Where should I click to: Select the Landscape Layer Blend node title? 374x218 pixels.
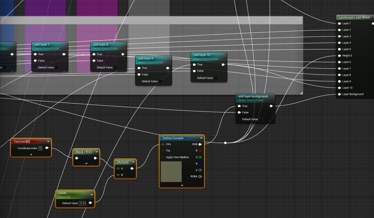354,17
